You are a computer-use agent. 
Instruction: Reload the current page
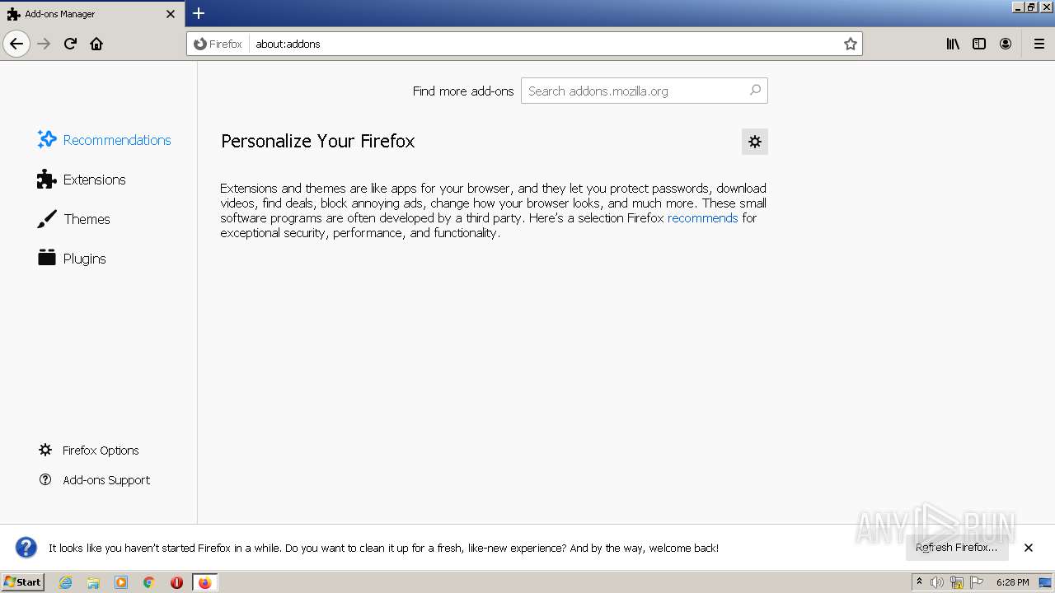tap(70, 44)
